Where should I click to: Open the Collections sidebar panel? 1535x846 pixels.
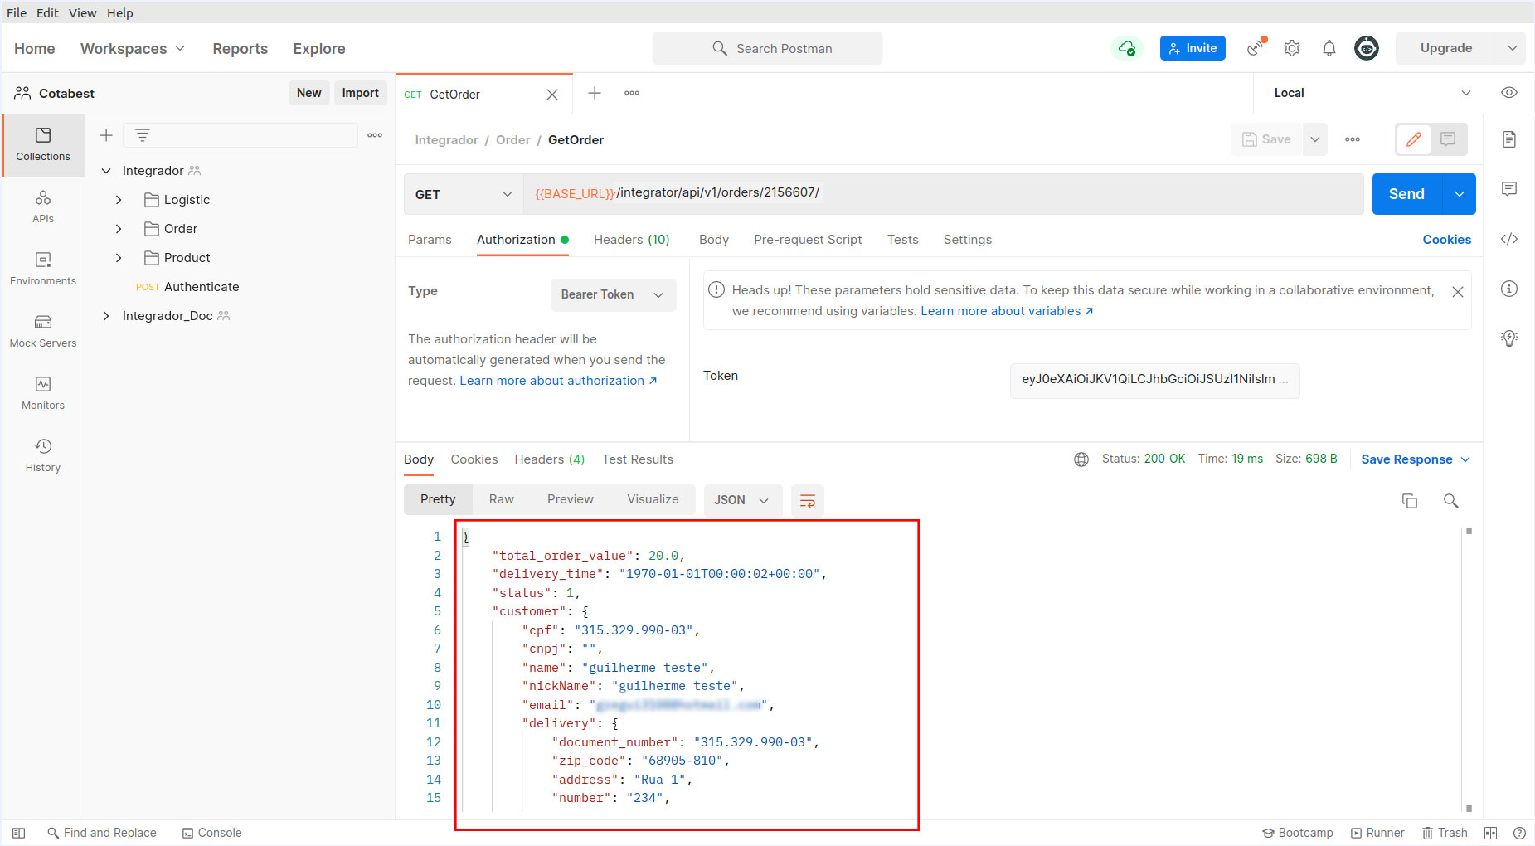(43, 144)
